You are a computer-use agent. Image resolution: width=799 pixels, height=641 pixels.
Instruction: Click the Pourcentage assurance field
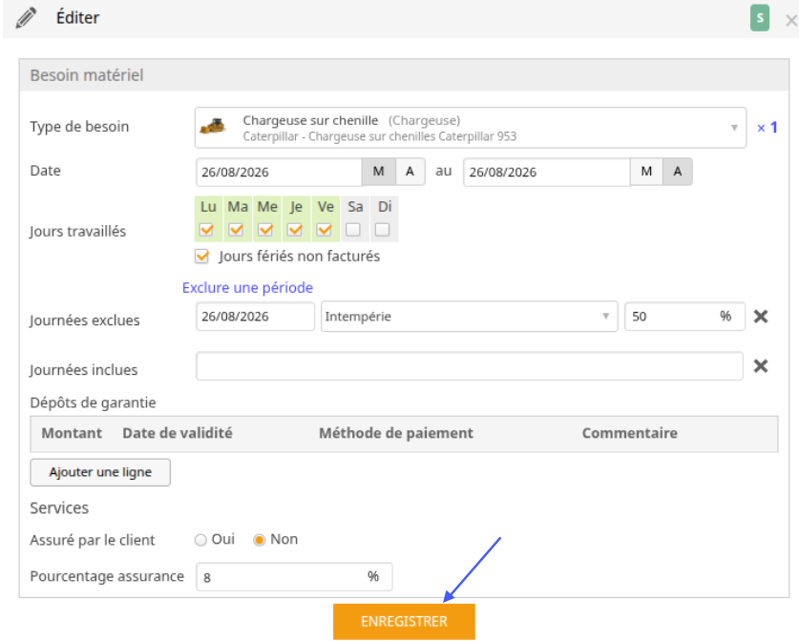pyautogui.click(x=294, y=577)
